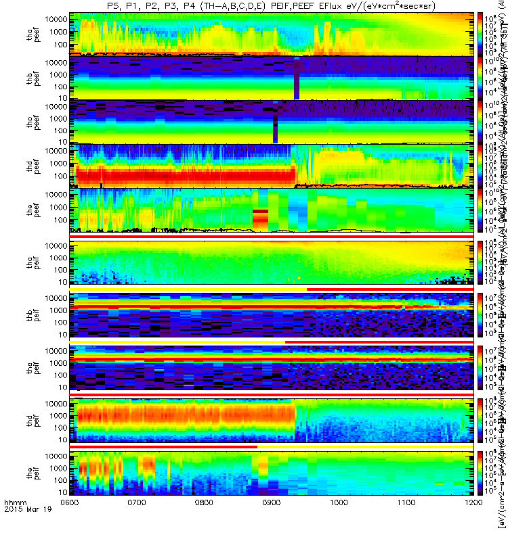Click the 100 tick label of thd peef panel
Viewport: 508px width, 541px height.
(60, 176)
